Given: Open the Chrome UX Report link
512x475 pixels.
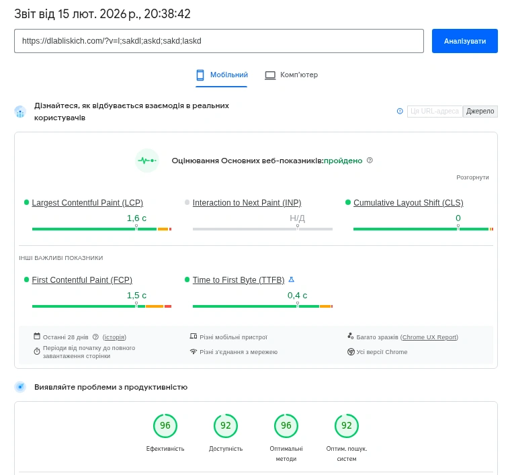Looking at the screenshot, I should point(429,337).
